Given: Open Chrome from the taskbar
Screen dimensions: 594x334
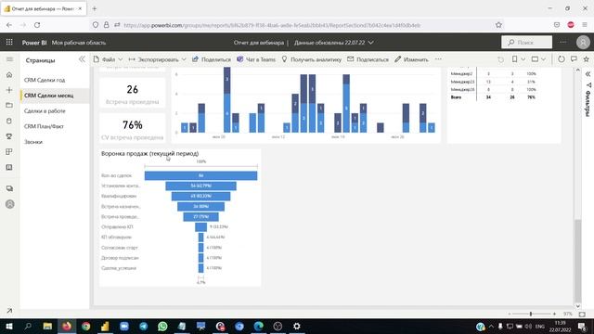Looking at the screenshot, I should click(86, 326).
